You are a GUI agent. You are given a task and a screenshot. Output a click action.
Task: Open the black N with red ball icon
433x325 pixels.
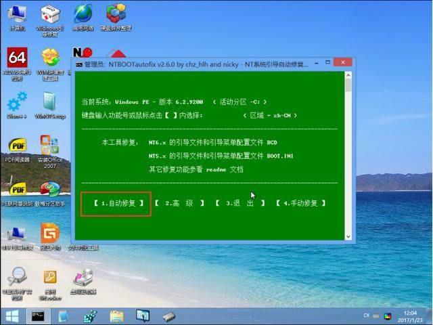(83, 52)
